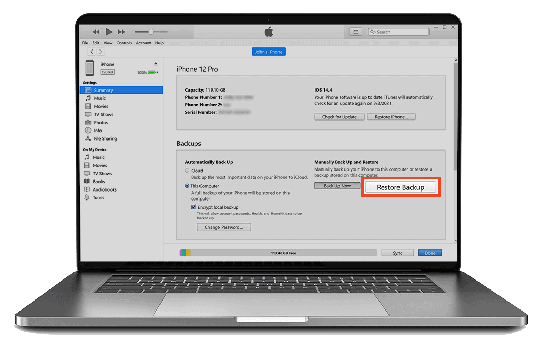Click the Serial Number label

201,112
